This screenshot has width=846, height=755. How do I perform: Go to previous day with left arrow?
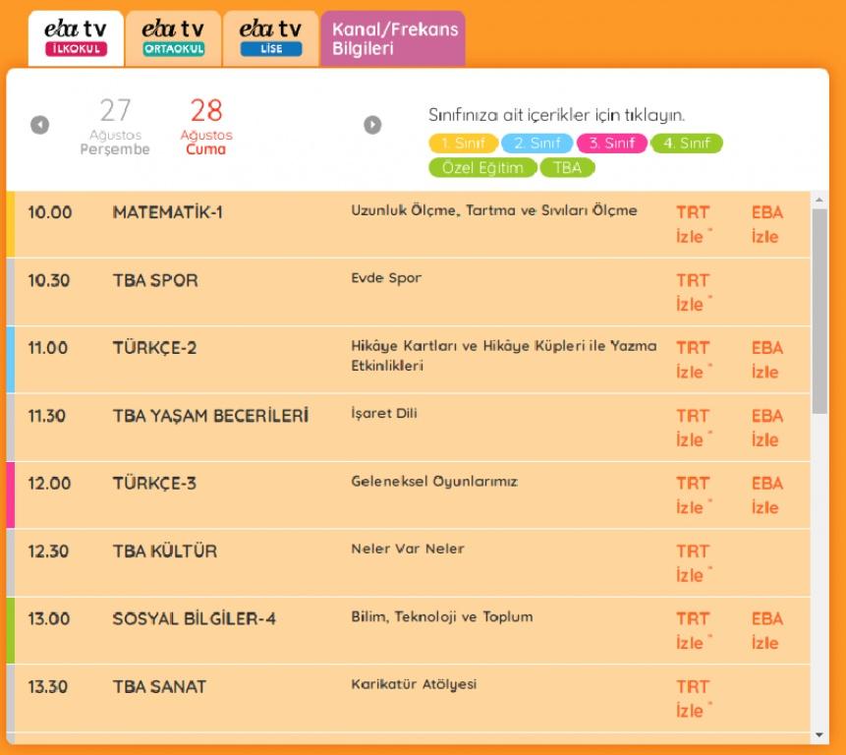pyautogui.click(x=39, y=125)
